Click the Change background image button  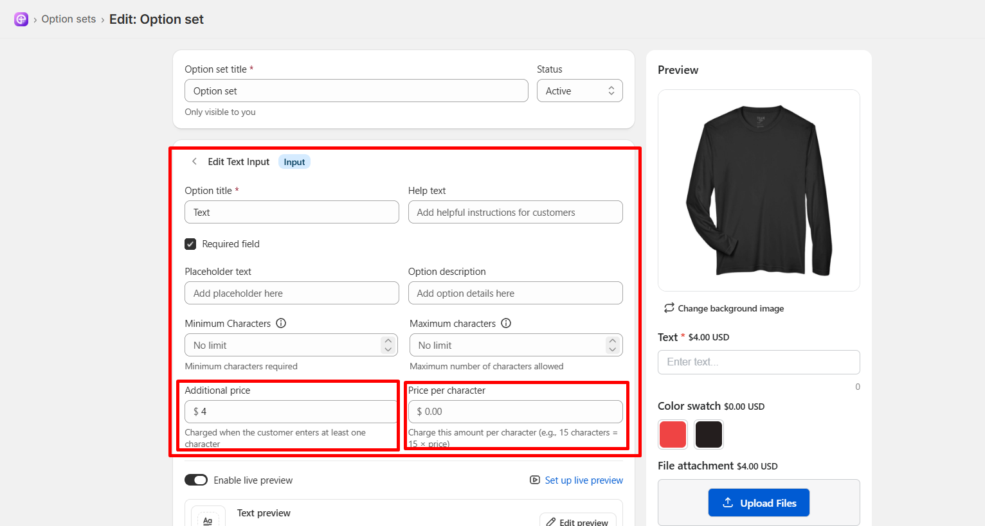[724, 308]
